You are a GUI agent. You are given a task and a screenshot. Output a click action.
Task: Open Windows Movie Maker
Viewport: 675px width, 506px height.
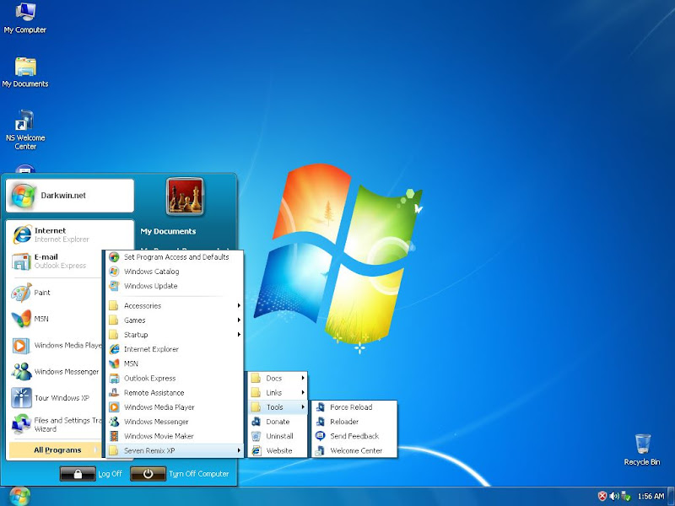click(175, 436)
